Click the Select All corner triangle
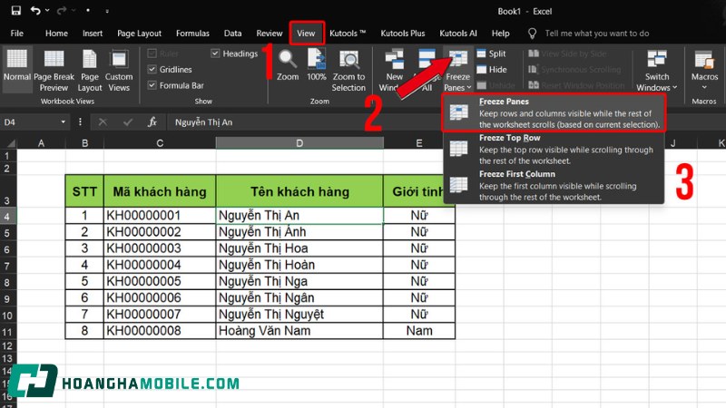 pos(10,143)
